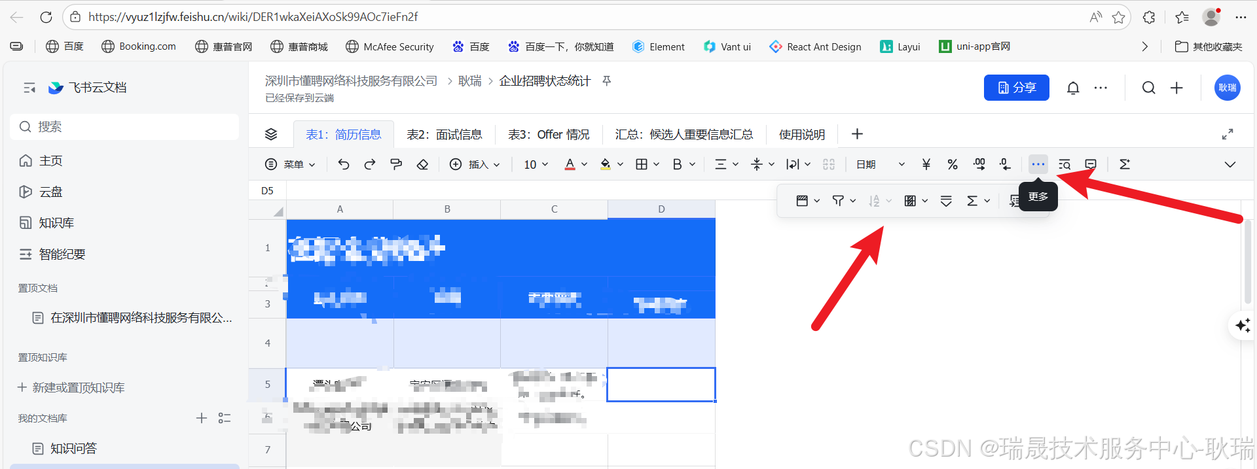This screenshot has width=1257, height=469.
Task: Click the comment icon in the toolbar
Action: point(1091,164)
